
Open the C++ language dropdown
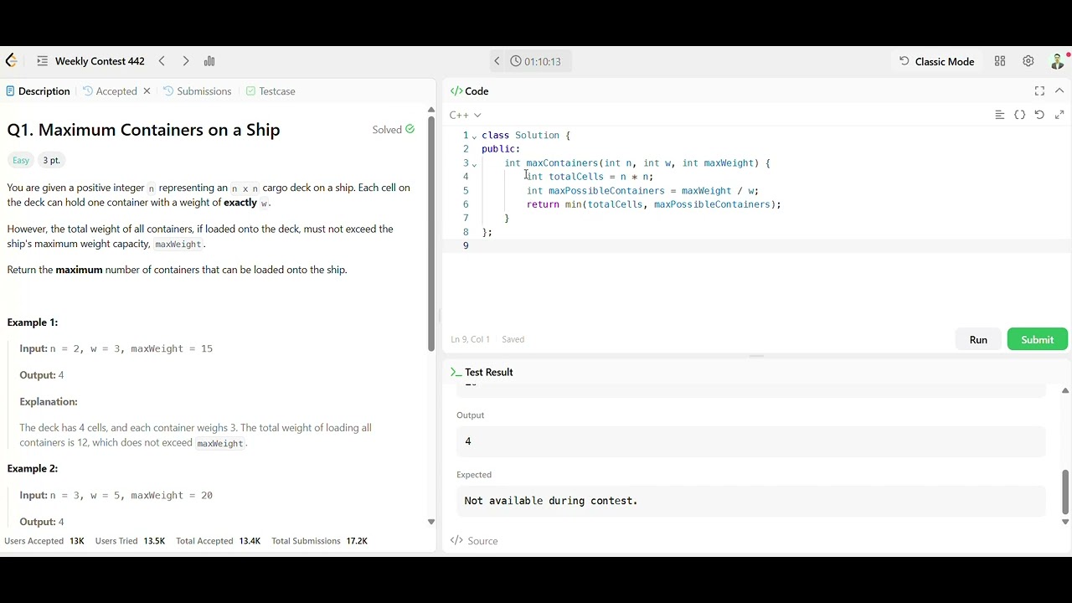tap(465, 115)
